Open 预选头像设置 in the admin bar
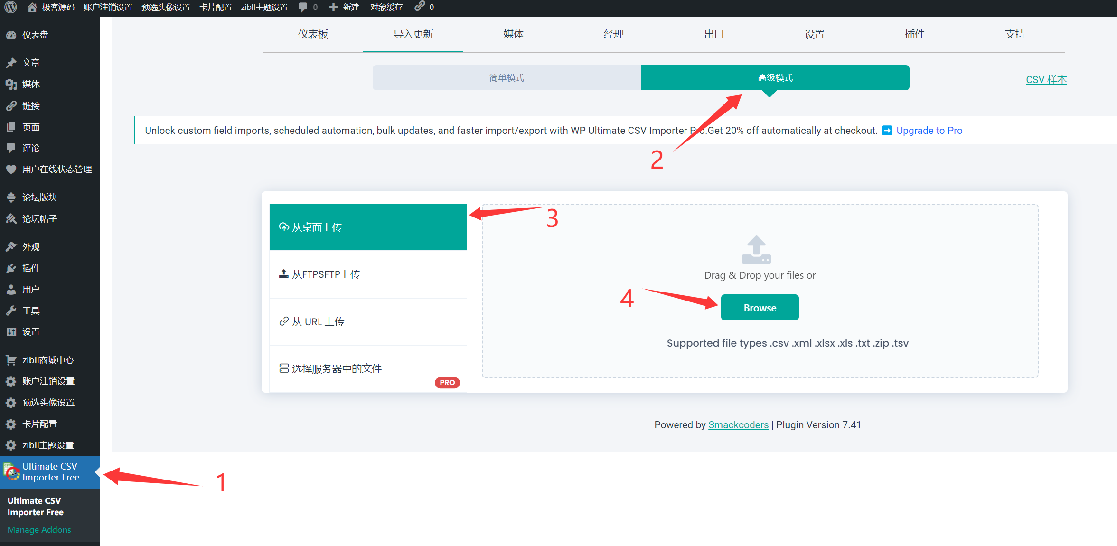 coord(166,7)
